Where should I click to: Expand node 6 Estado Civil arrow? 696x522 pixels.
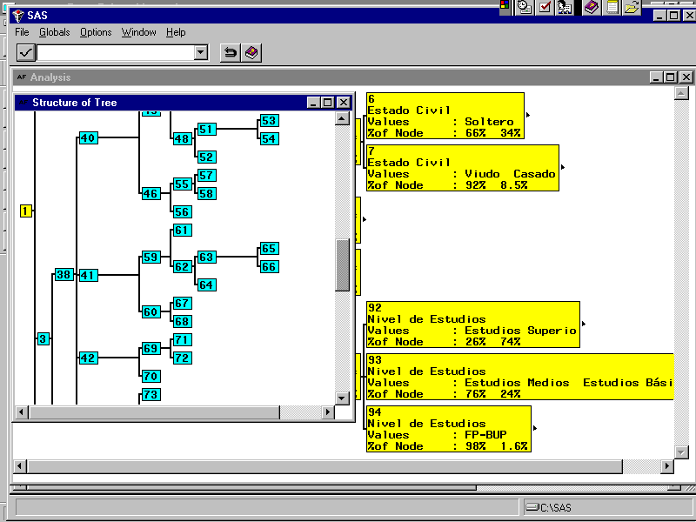click(x=528, y=115)
